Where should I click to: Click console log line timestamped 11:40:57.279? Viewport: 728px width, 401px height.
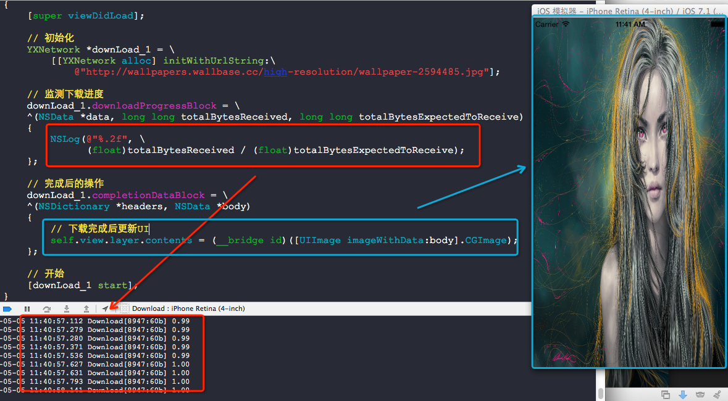point(94,330)
